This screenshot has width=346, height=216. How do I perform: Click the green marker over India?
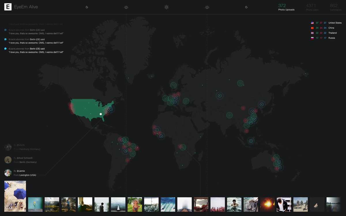pos(230,115)
